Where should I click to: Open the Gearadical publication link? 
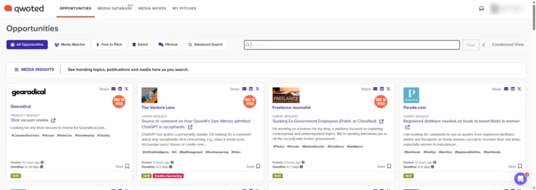[x=21, y=106]
